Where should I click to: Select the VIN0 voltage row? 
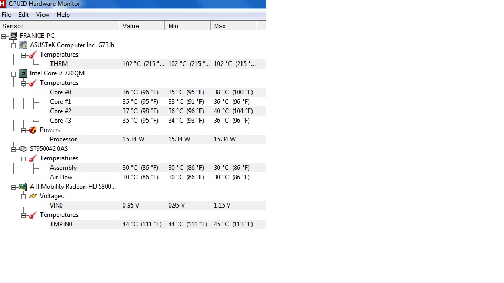click(x=157, y=205)
